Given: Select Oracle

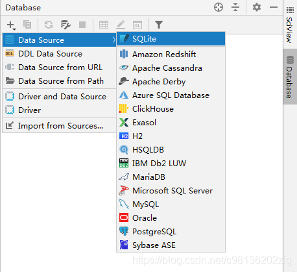Looking at the screenshot, I should (171, 218).
